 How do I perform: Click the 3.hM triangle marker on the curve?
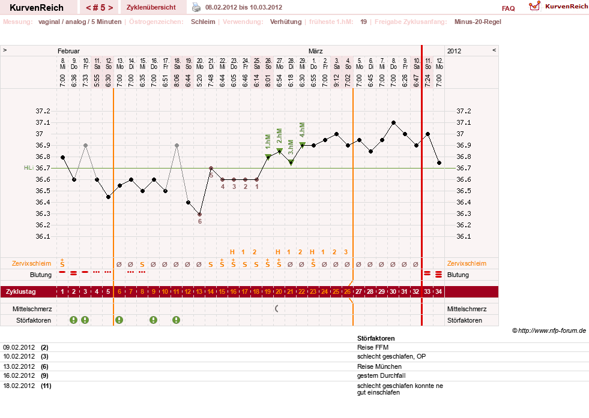pyautogui.click(x=291, y=163)
